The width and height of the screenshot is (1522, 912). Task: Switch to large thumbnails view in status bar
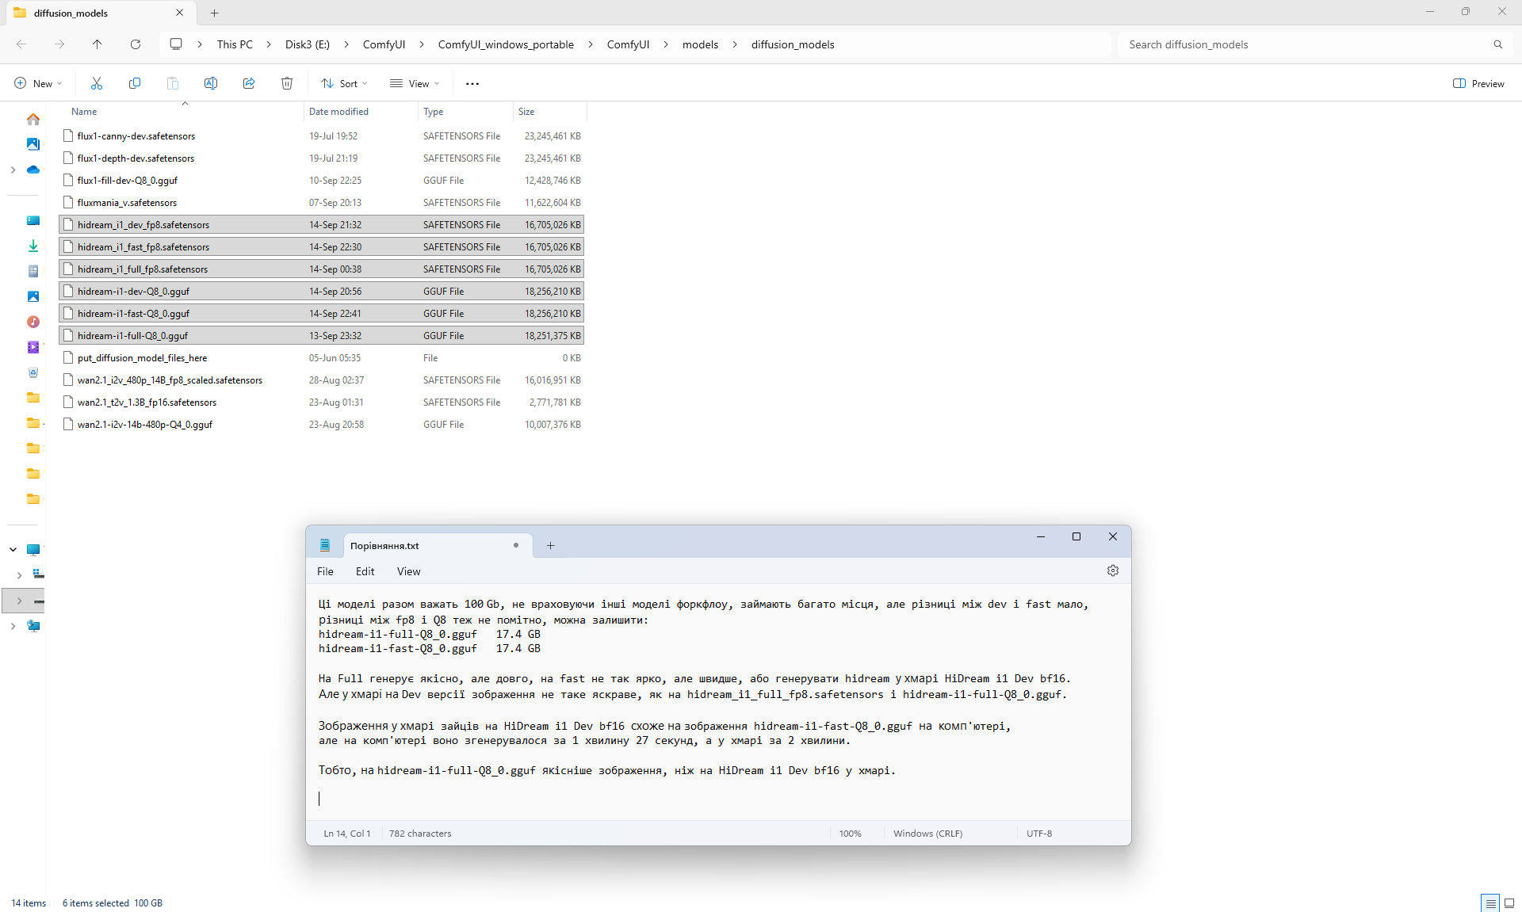pos(1509,902)
